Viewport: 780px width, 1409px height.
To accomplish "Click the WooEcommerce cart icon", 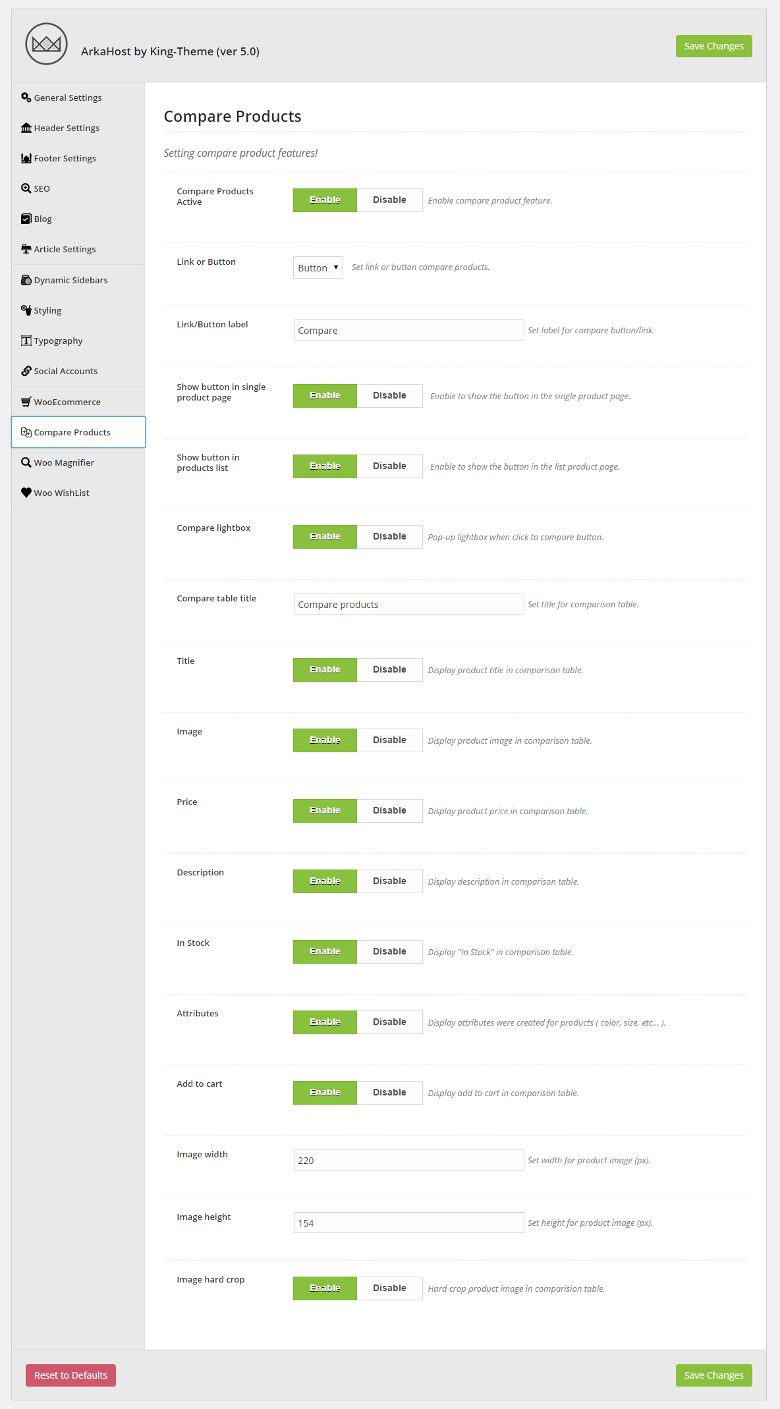I will click(26, 402).
